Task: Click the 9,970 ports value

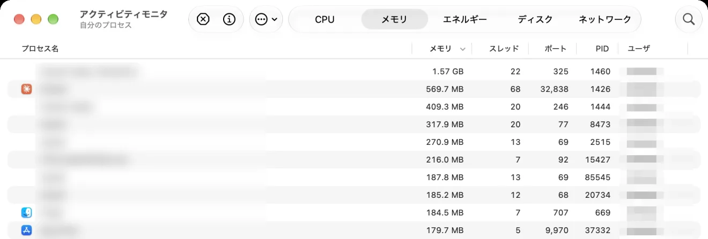Action: [557, 230]
